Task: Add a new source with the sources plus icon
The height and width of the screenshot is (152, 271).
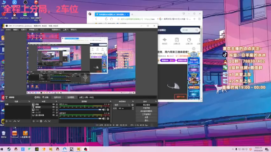Action: click(x=34, y=121)
